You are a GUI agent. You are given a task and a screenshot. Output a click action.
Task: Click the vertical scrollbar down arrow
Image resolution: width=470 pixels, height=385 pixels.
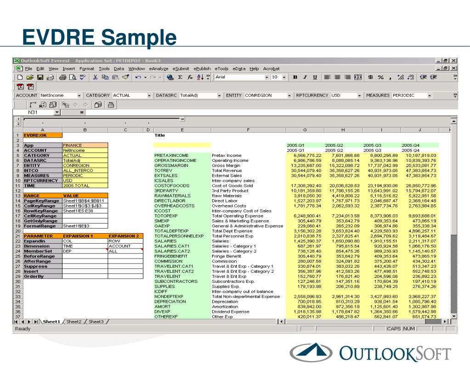pos(454,316)
